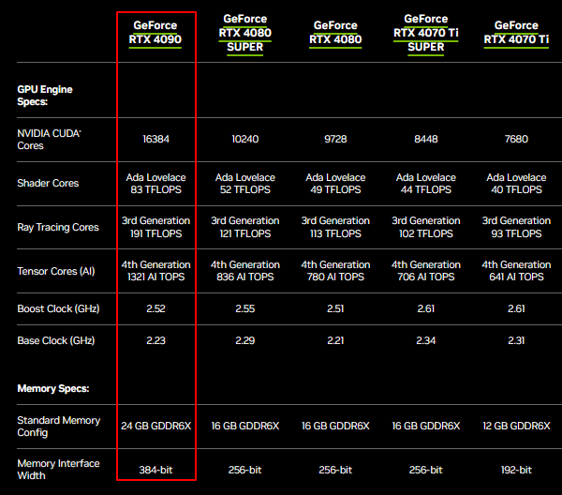Viewport: 562px width, 495px height.
Task: Open the GeForce RTX 4090 header link
Action: pos(155,32)
